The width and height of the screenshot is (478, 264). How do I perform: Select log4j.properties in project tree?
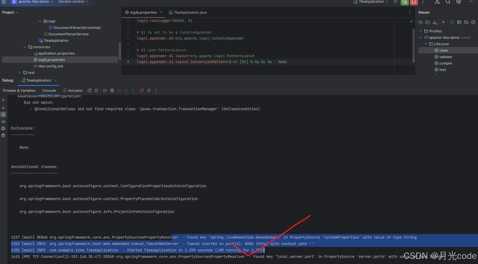[60, 60]
